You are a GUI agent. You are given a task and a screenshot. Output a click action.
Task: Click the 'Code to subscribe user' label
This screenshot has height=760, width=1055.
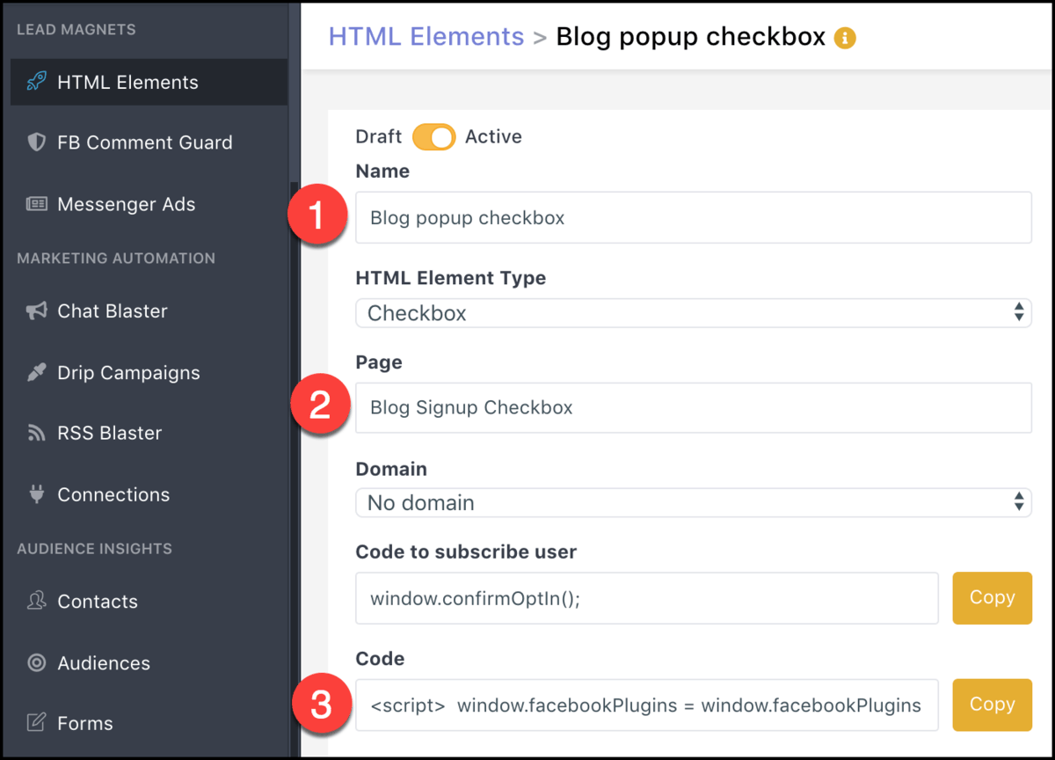[x=466, y=552]
